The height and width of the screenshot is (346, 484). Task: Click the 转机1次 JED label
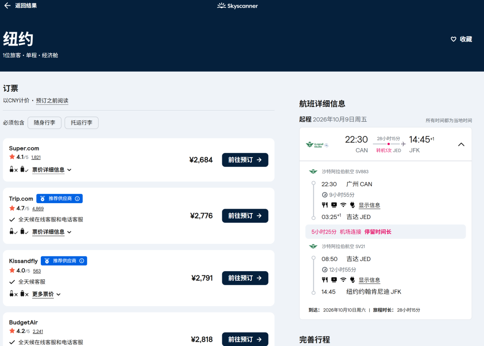[388, 150]
